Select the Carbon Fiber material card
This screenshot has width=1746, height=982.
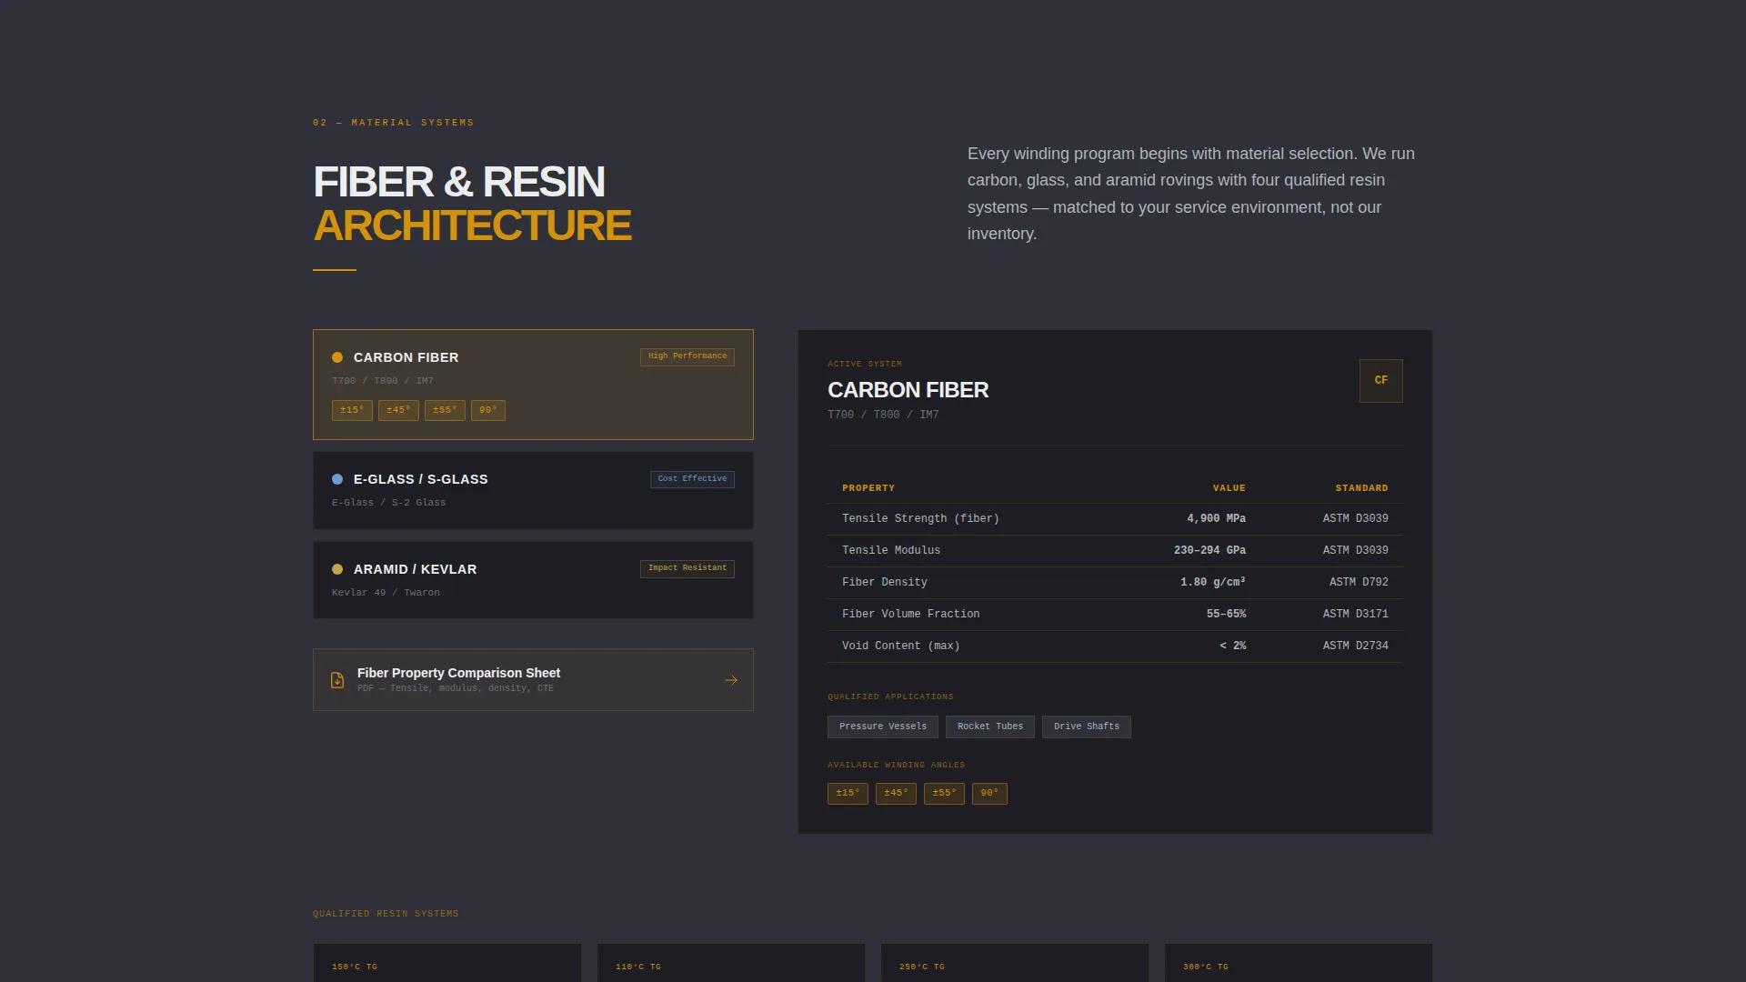(x=533, y=385)
